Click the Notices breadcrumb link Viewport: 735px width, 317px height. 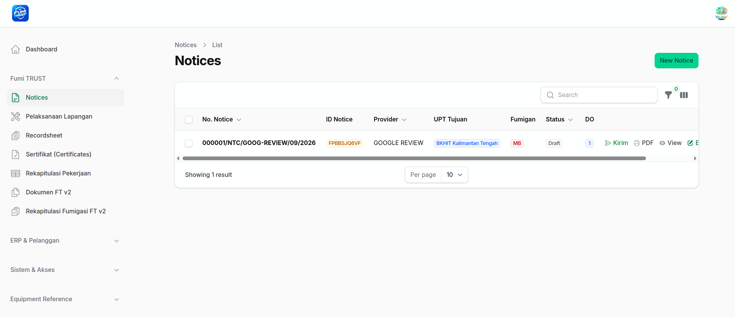[186, 45]
